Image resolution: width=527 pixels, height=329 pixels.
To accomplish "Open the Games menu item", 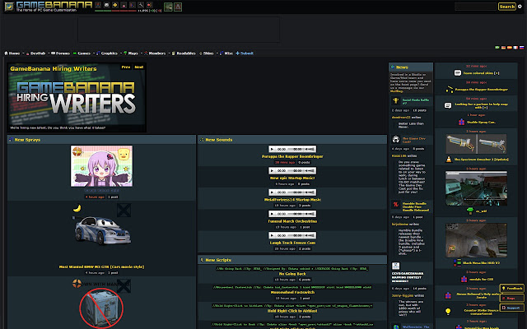I will [x=82, y=53].
